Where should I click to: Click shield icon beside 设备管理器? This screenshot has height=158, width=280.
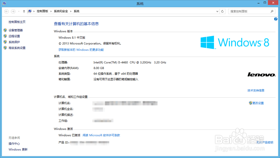click(5, 30)
